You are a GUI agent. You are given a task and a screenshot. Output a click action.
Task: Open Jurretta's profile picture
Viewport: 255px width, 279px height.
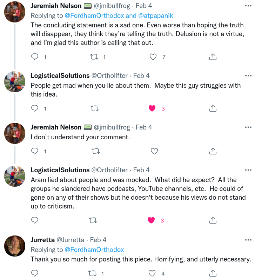pyautogui.click(x=15, y=246)
